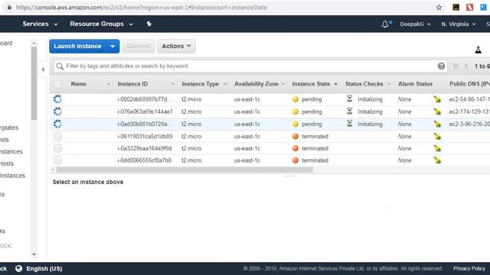This screenshot has width=490, height=275.
Task: Click the disabled Connect button
Action: coord(138,46)
